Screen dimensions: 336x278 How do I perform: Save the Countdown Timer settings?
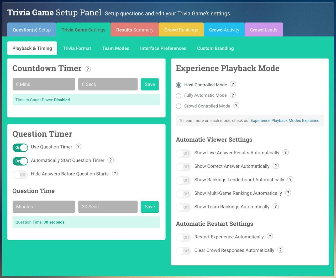coord(150,84)
